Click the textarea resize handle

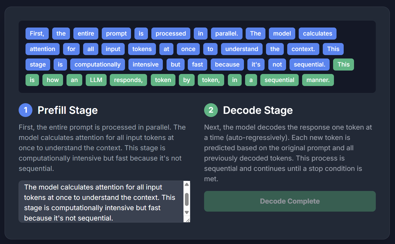click(x=188, y=220)
